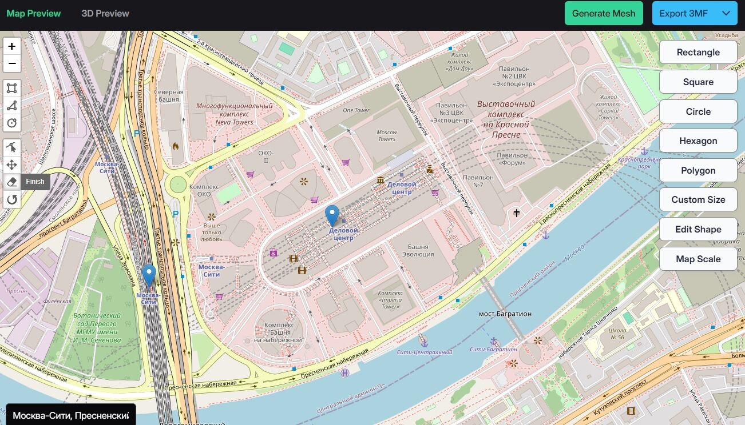Click the Москва-Сити location search field
745x425 pixels.
71,415
